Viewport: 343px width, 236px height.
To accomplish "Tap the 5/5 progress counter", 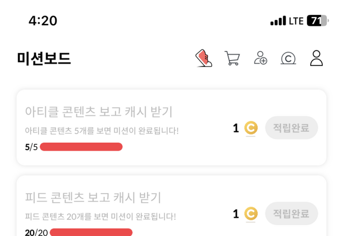I will (x=31, y=147).
